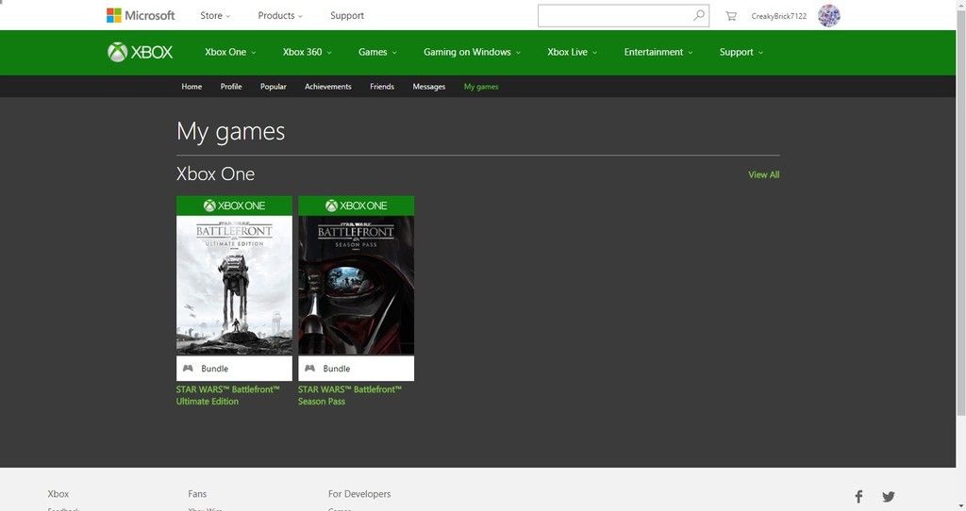The height and width of the screenshot is (511, 966).
Task: Click For Developers heading in footer
Action: click(x=359, y=494)
